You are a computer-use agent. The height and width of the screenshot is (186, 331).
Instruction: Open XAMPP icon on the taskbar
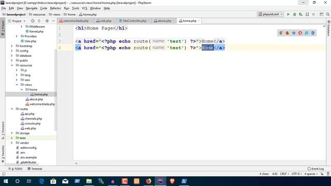click(137, 181)
